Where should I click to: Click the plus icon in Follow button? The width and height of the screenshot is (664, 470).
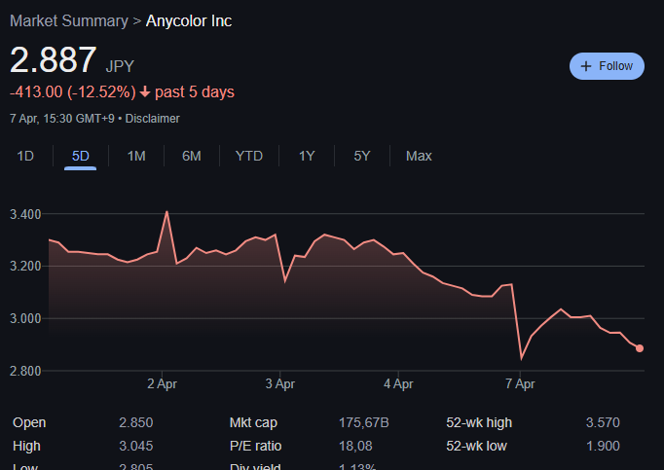586,66
